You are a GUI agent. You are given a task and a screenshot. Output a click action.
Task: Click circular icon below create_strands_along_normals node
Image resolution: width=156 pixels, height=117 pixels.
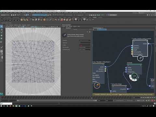pos(140,58)
